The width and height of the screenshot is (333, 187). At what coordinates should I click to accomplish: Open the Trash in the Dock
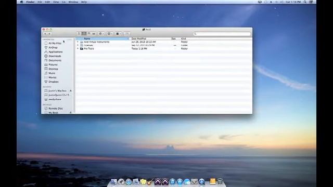pos(220,182)
